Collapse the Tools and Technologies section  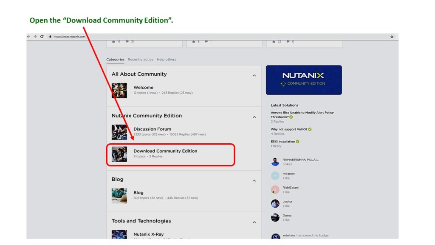click(x=254, y=222)
